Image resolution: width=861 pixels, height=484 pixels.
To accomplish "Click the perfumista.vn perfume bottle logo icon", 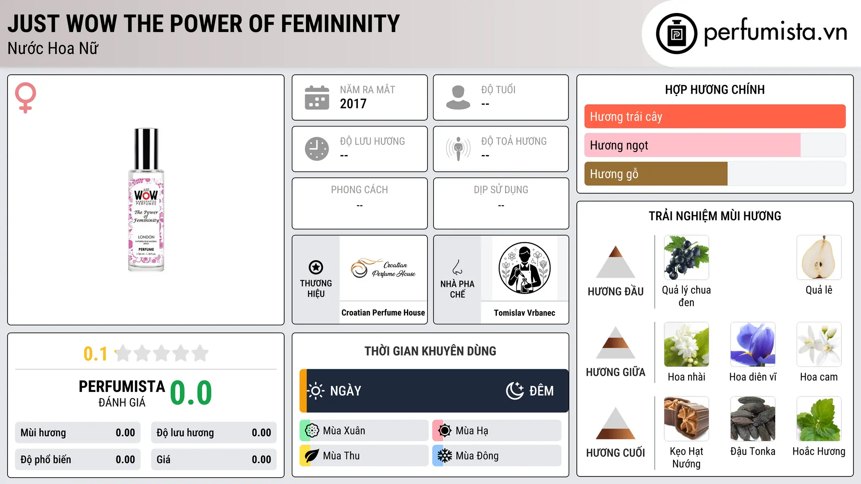I will pos(676,34).
